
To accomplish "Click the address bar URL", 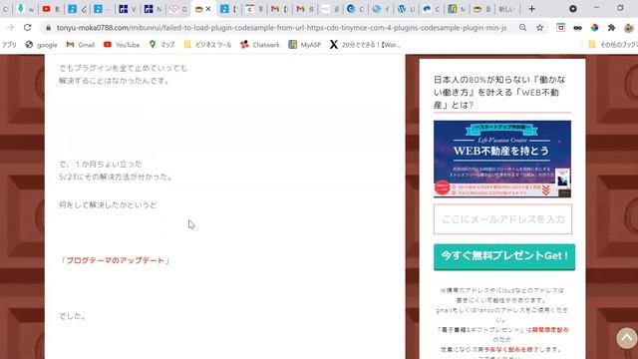I will tap(281, 28).
